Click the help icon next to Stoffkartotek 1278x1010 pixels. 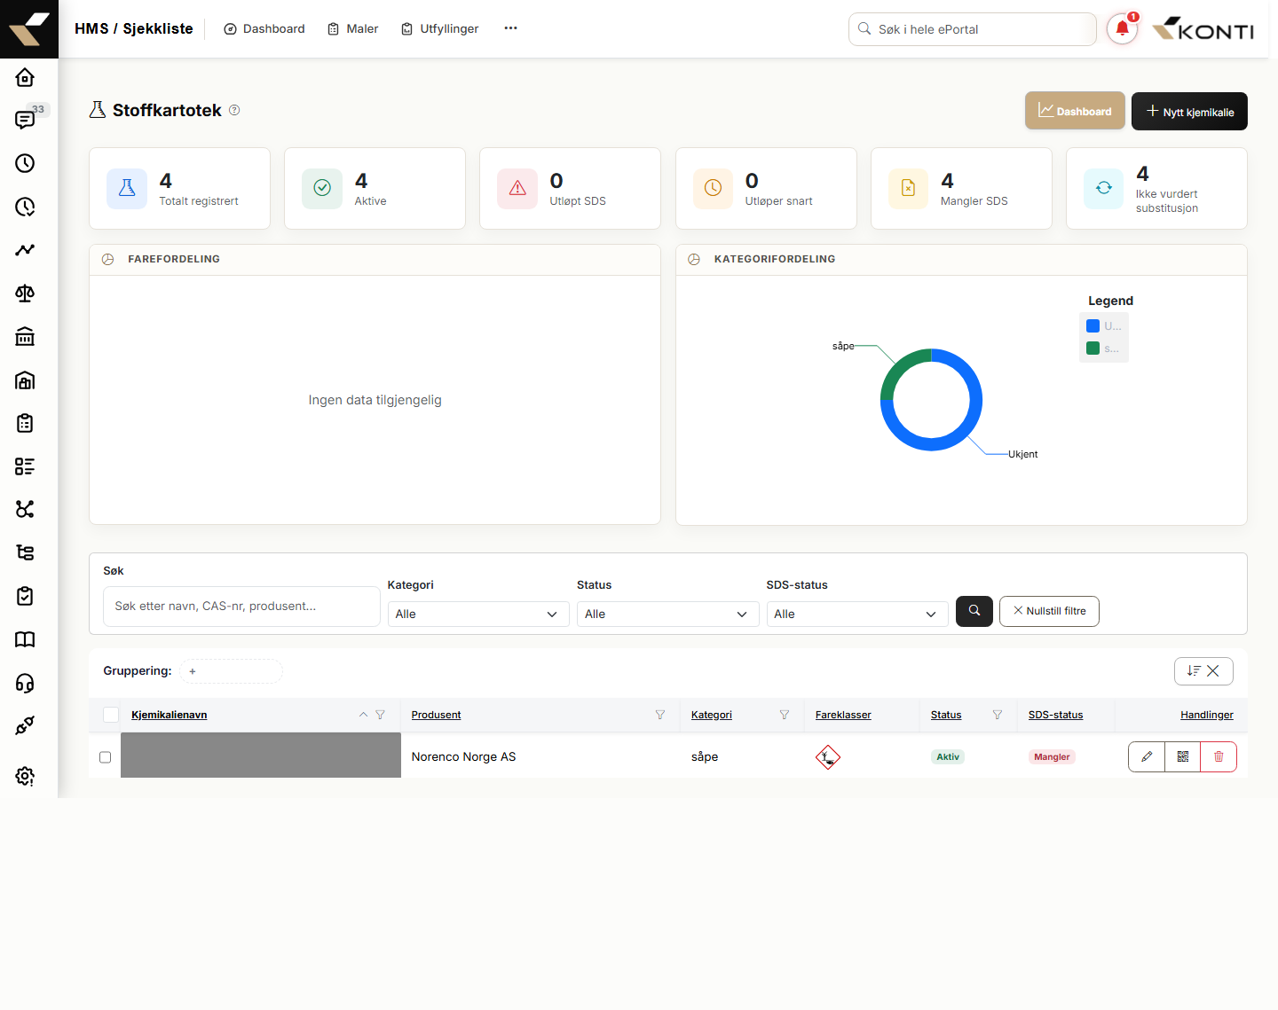point(234,110)
